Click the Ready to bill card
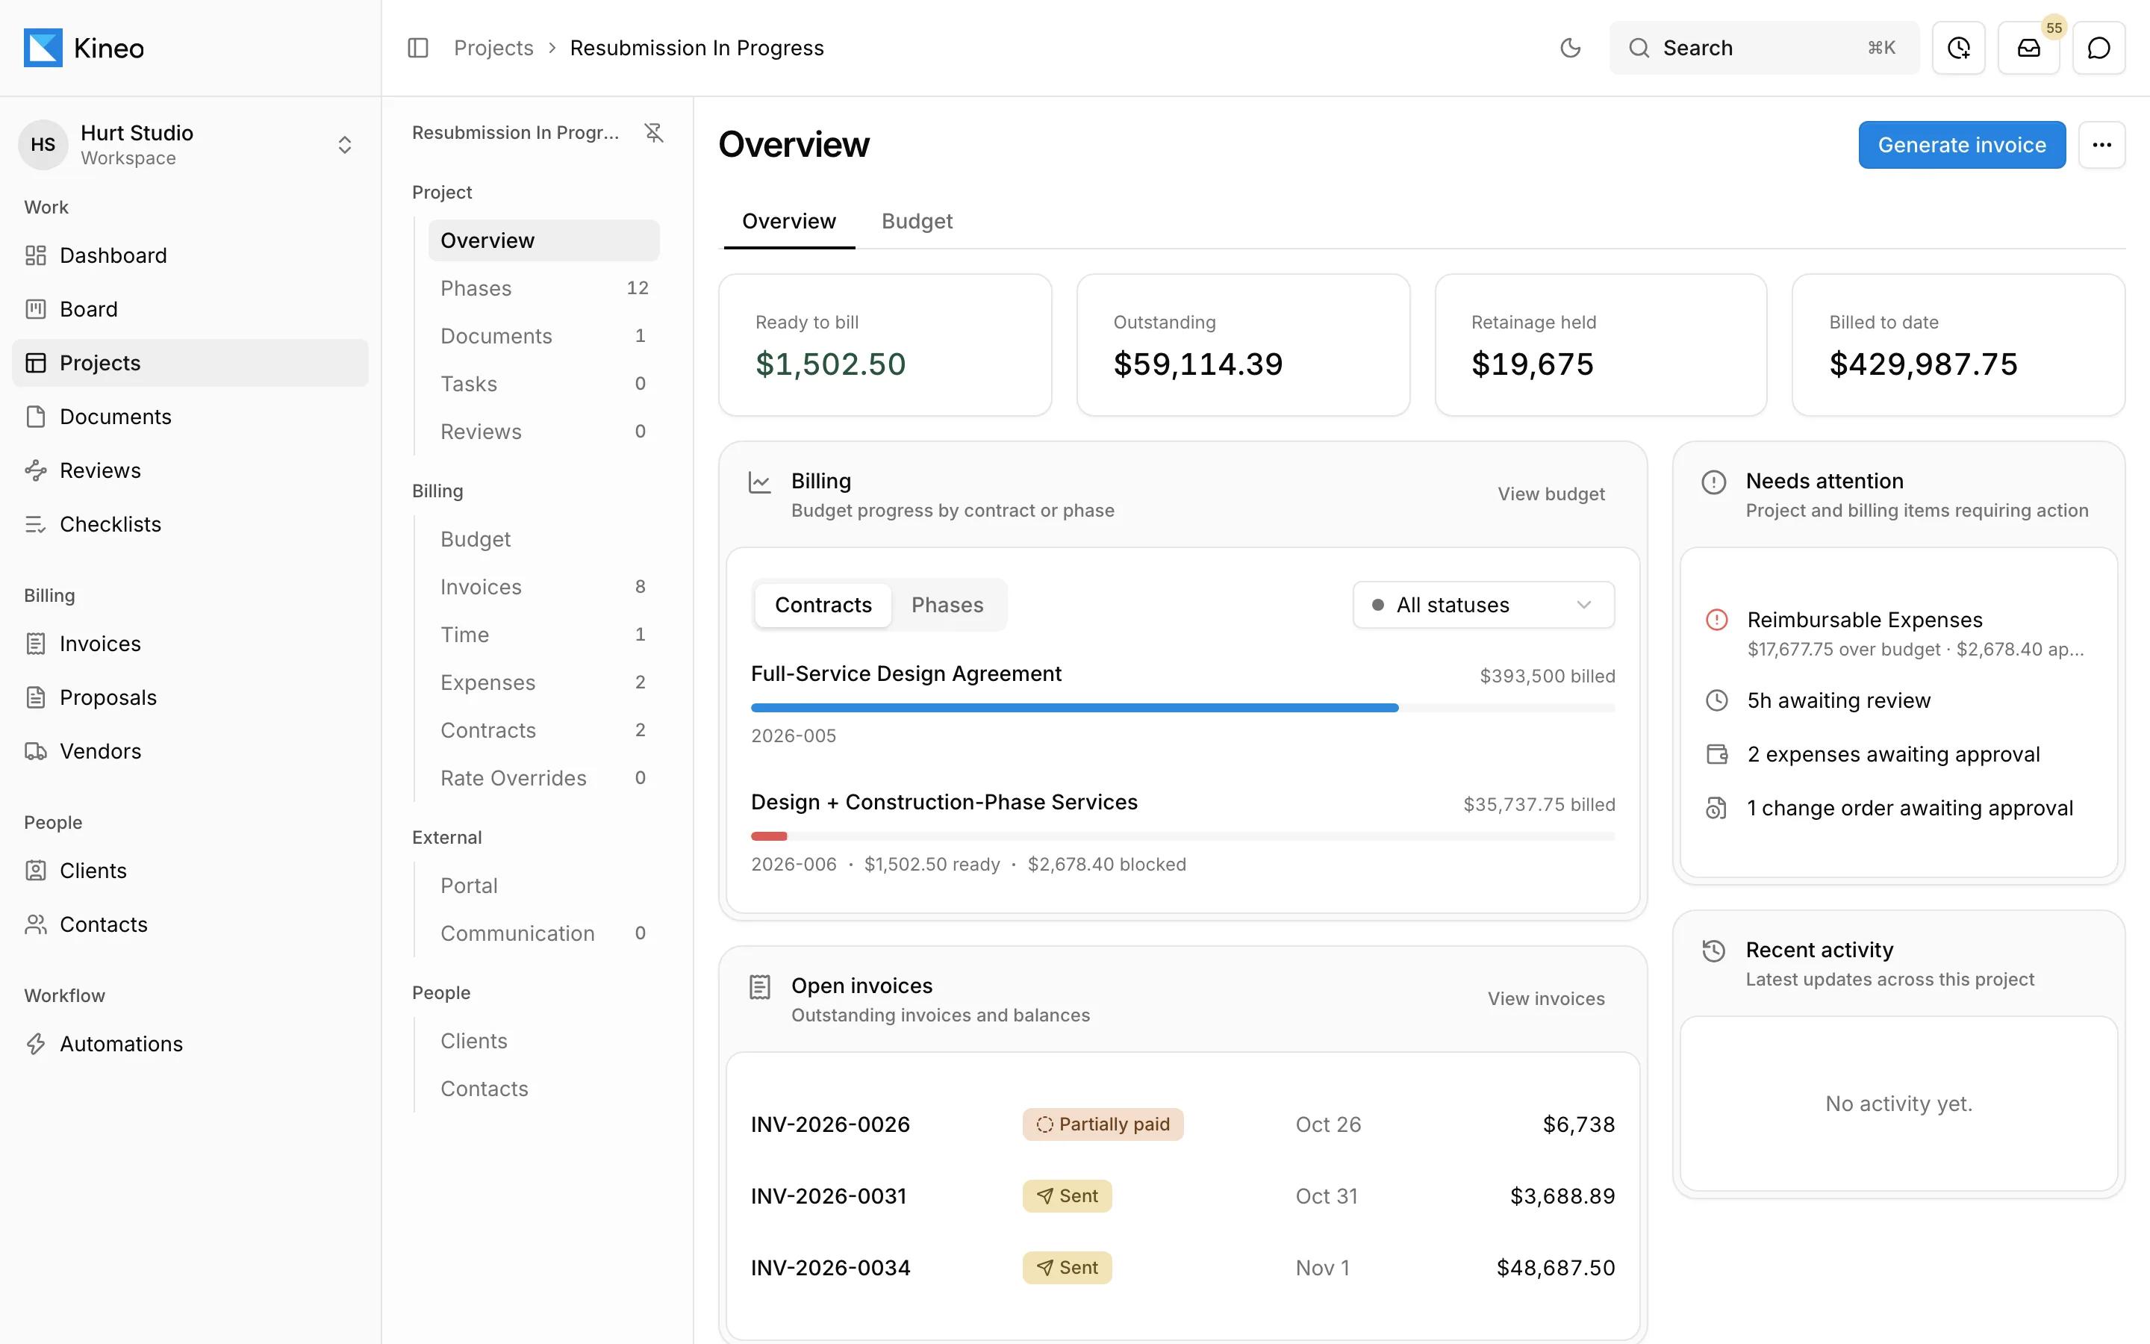The height and width of the screenshot is (1344, 2150). [885, 345]
